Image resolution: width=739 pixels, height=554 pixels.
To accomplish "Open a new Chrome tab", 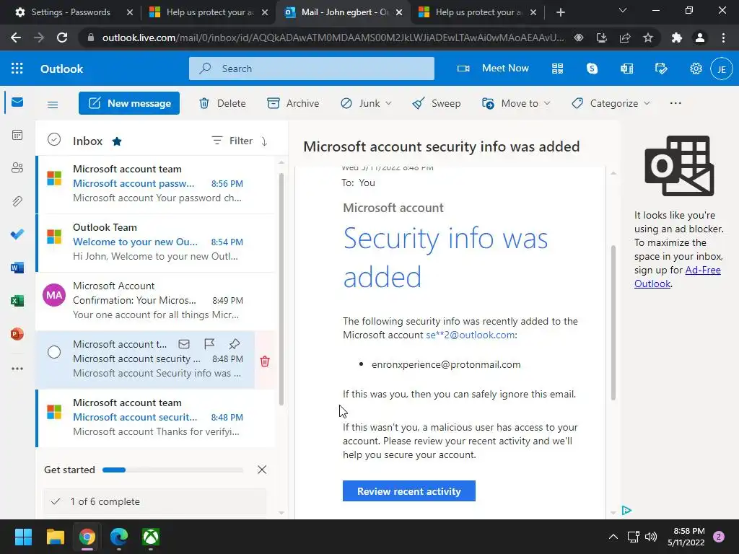I will (x=560, y=12).
